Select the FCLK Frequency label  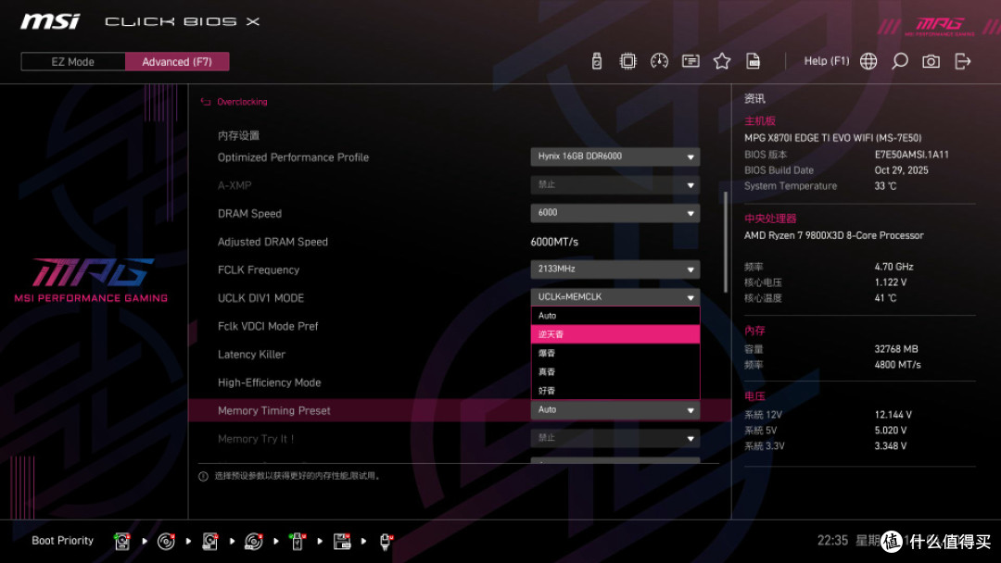pyautogui.click(x=259, y=270)
